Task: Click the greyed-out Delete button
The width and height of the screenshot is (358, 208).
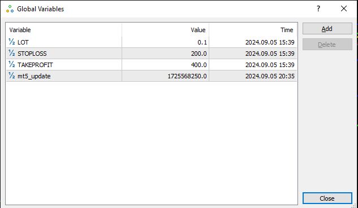Action: point(327,45)
